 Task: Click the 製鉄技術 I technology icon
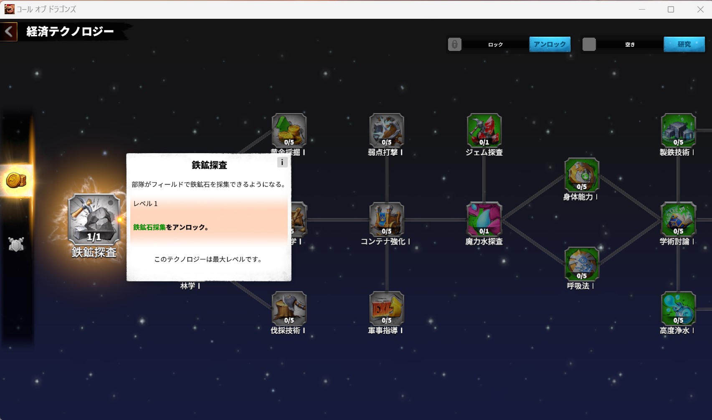click(x=678, y=130)
